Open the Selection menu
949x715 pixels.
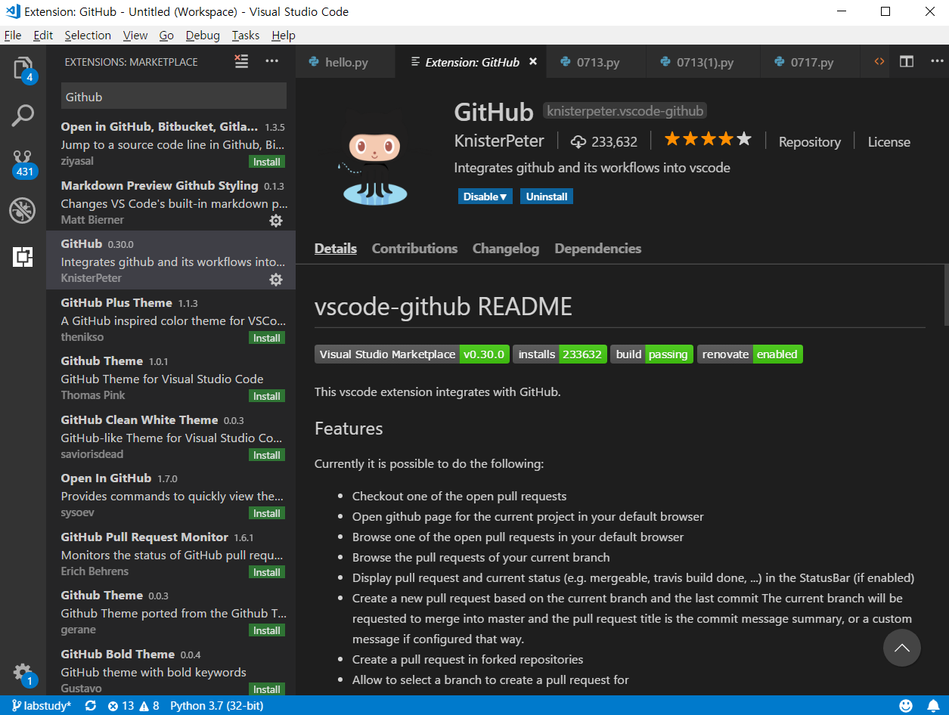(x=88, y=36)
